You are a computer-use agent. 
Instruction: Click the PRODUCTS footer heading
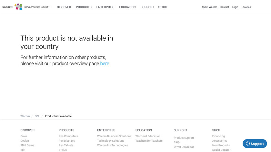(66, 130)
